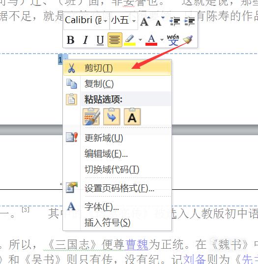Viewport: 258px width, 264px height.
Task: Paste as text only option
Action: point(132,117)
